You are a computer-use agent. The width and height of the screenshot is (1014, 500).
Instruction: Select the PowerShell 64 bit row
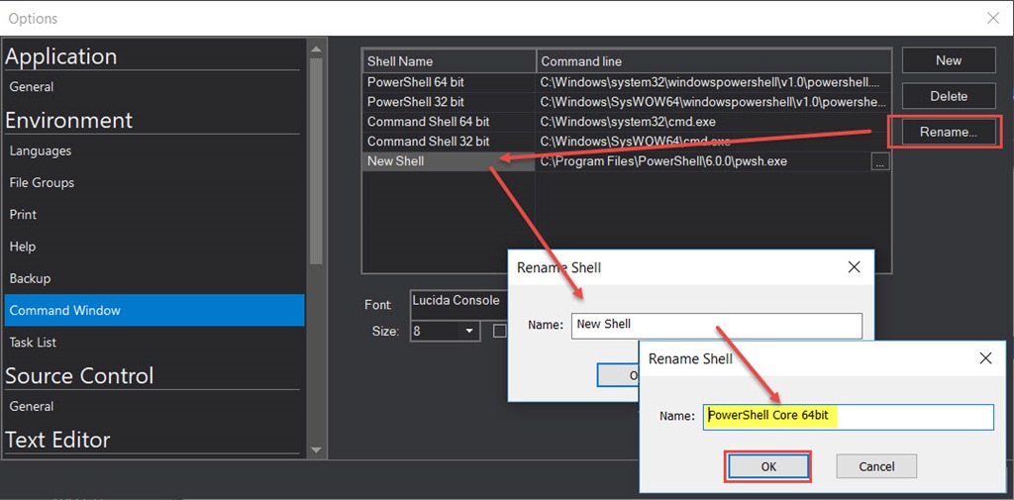pyautogui.click(x=626, y=82)
